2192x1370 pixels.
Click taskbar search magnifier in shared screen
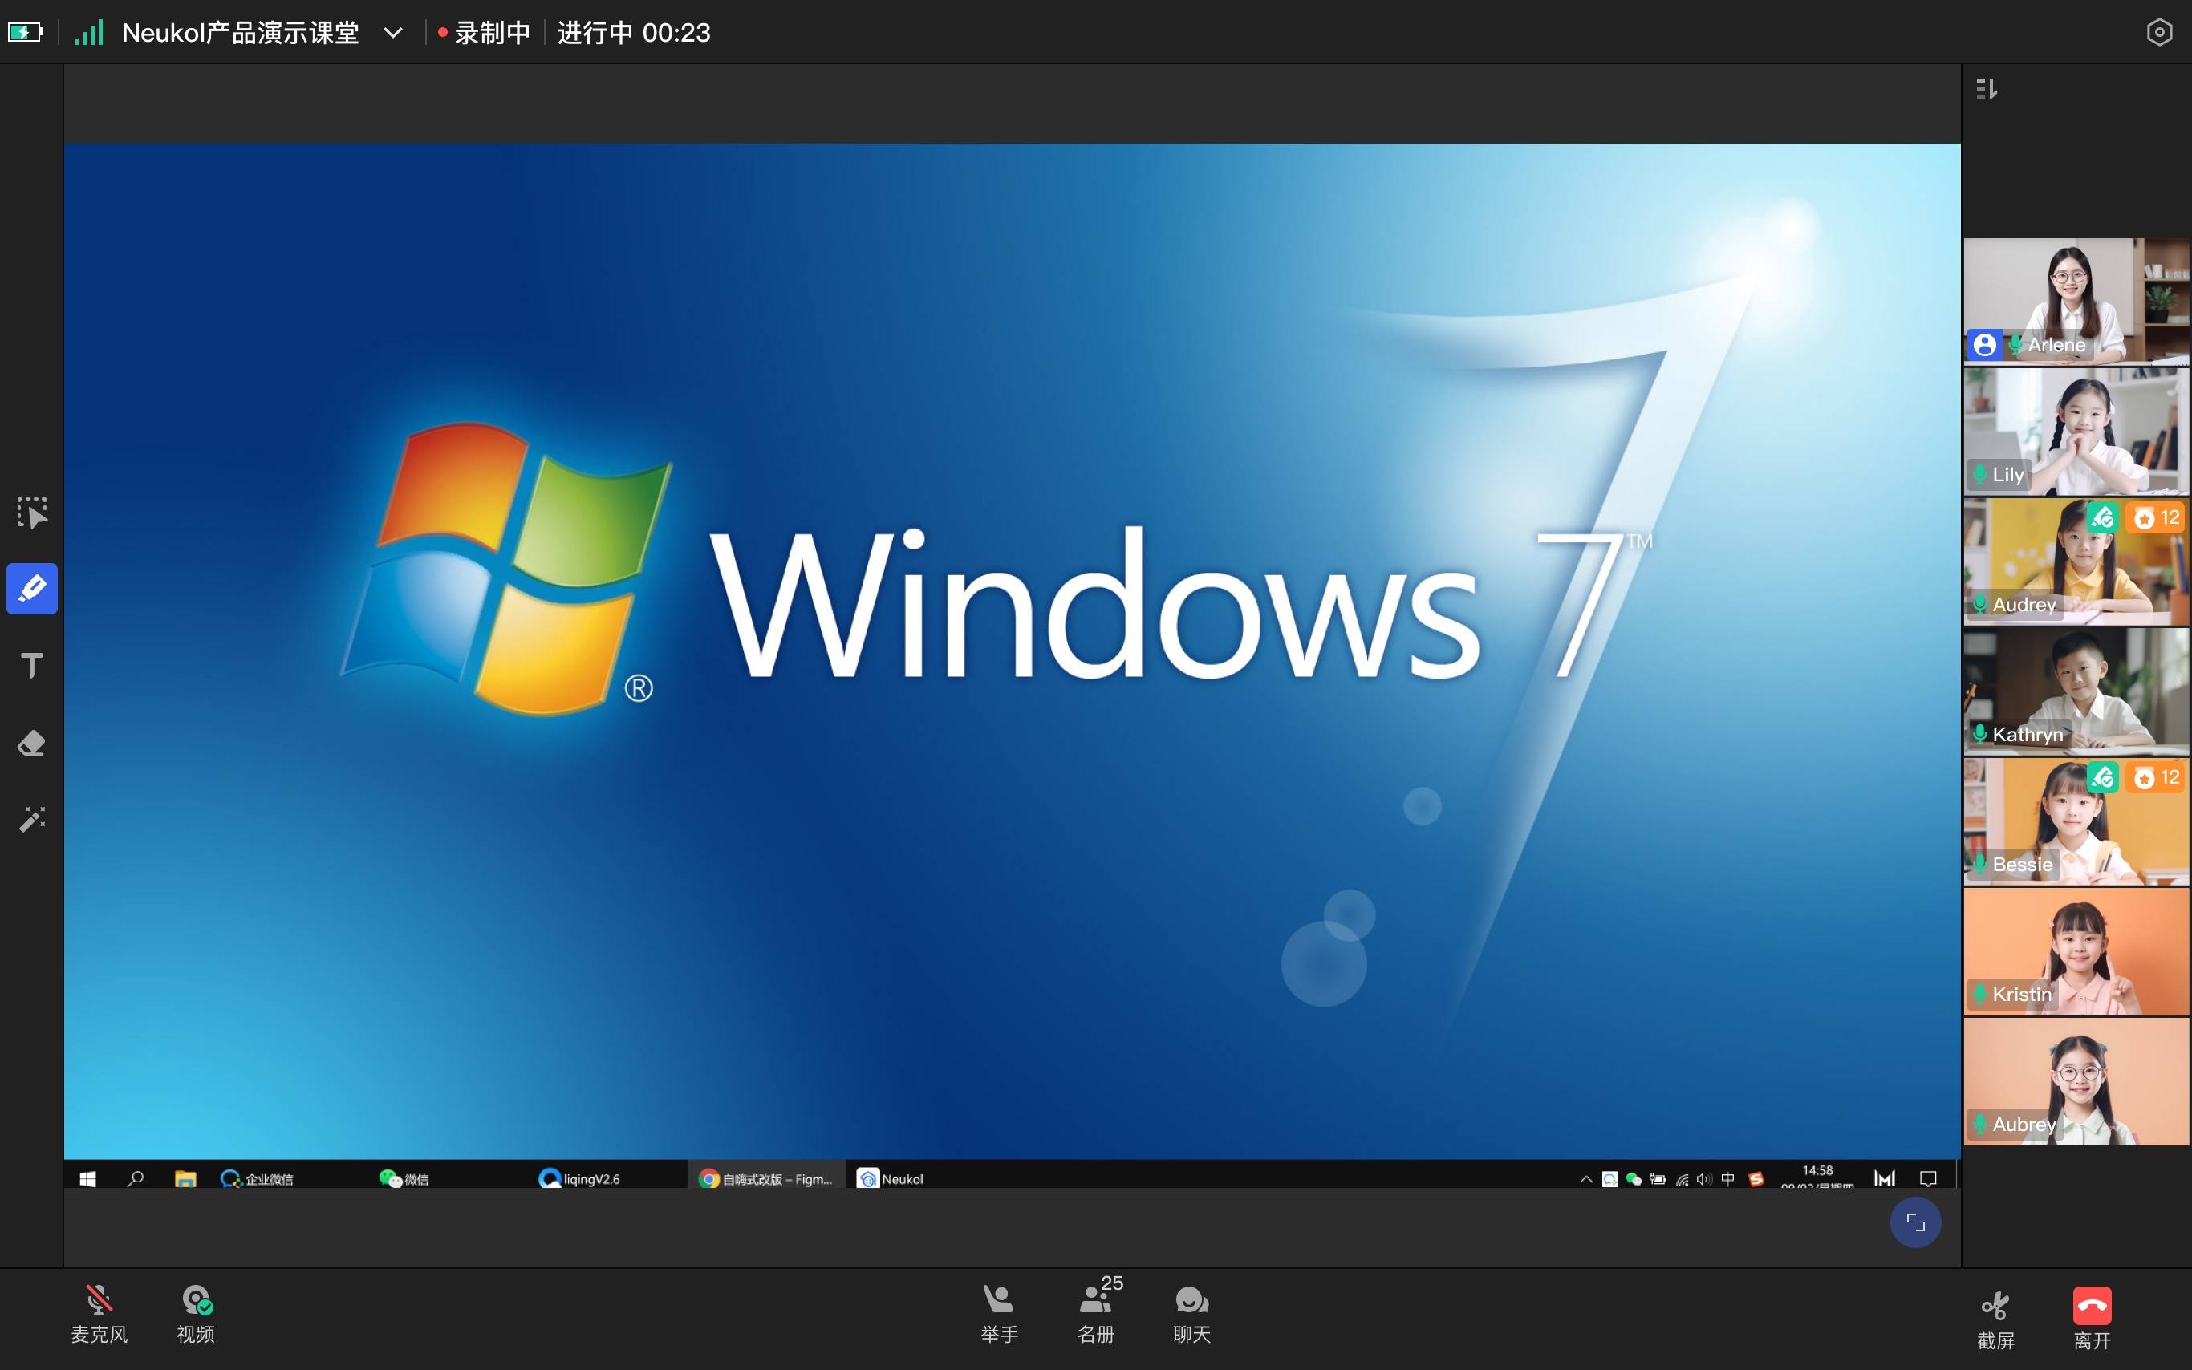pyautogui.click(x=136, y=1179)
